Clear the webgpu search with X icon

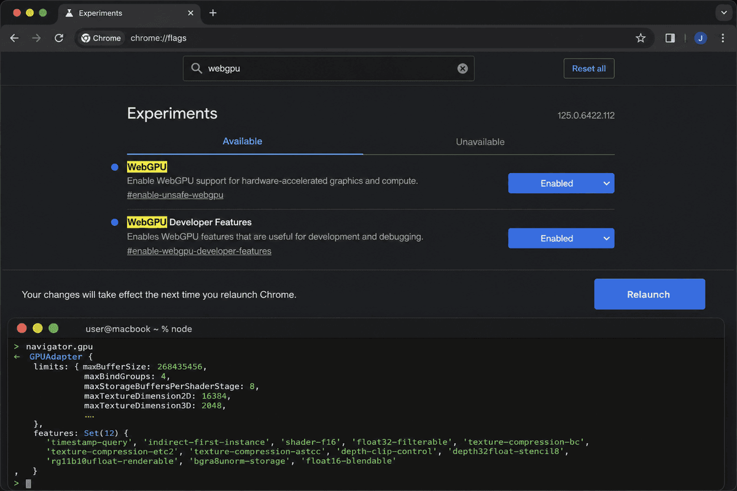[462, 69]
